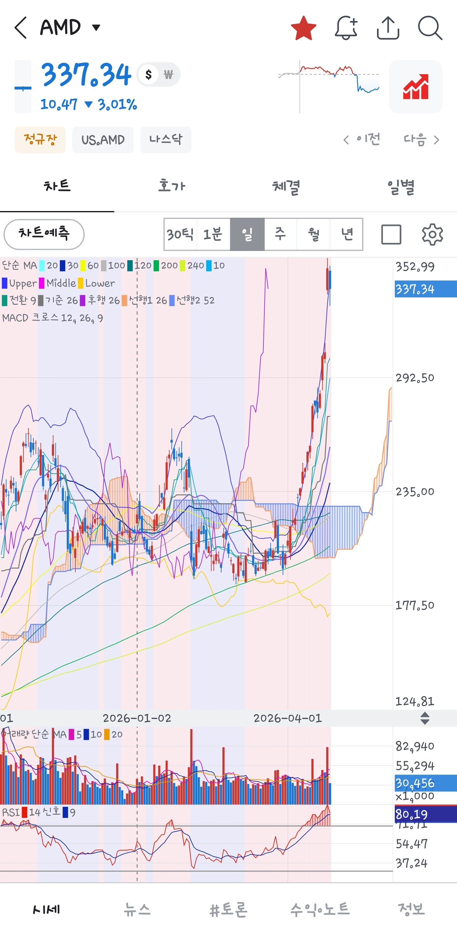Image resolution: width=457 pixels, height=938 pixels.
Task: Open chart settings gear icon
Action: (x=432, y=234)
